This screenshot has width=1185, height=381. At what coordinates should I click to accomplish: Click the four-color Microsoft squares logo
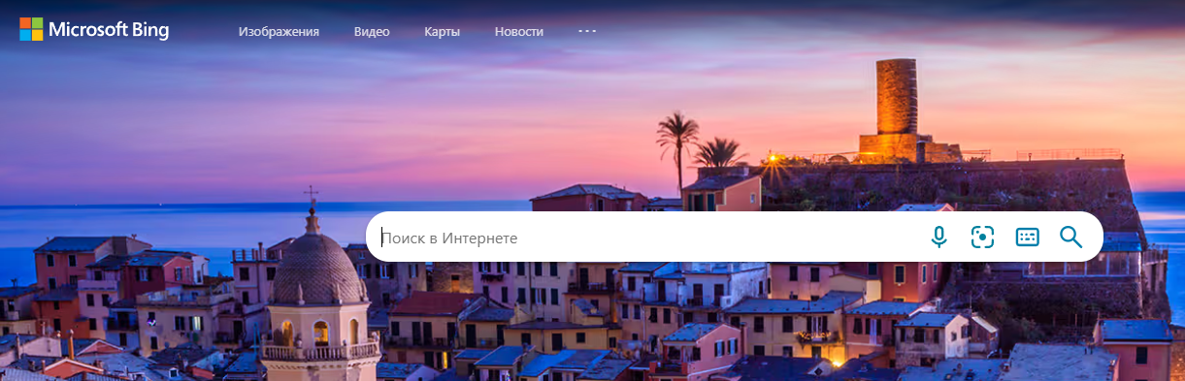pos(31,30)
